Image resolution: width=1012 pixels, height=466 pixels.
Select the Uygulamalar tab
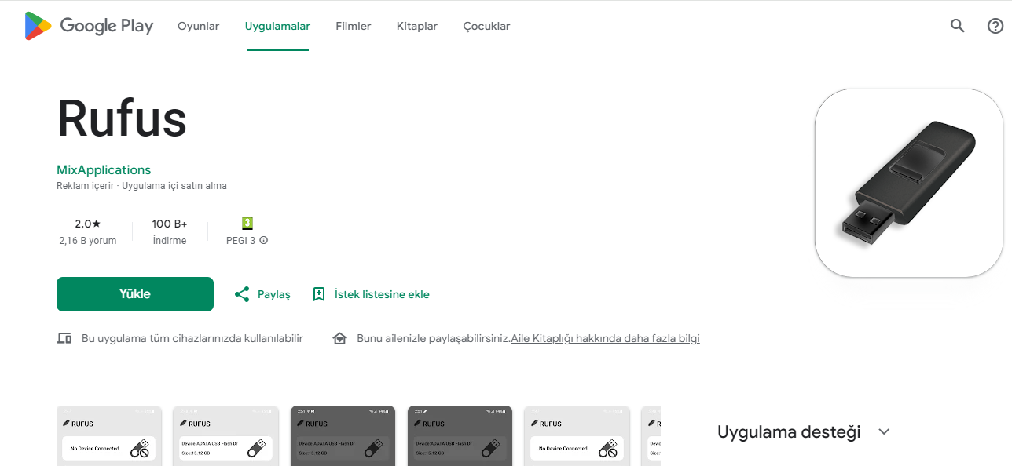(x=277, y=26)
